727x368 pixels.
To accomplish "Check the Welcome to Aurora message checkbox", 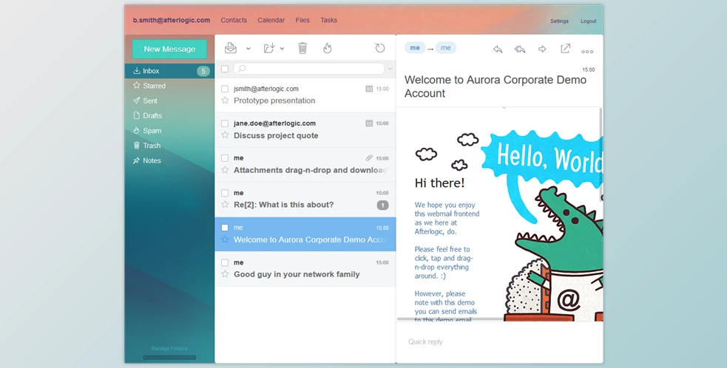I will pos(225,228).
